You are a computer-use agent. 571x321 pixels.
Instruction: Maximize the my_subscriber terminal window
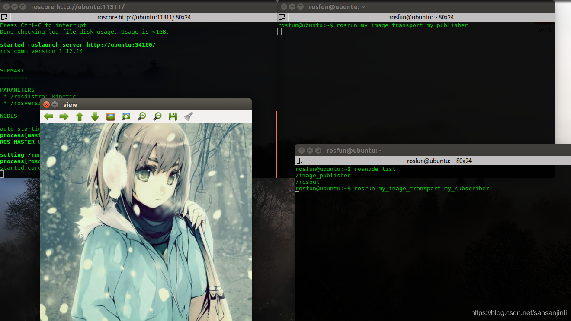click(318, 151)
